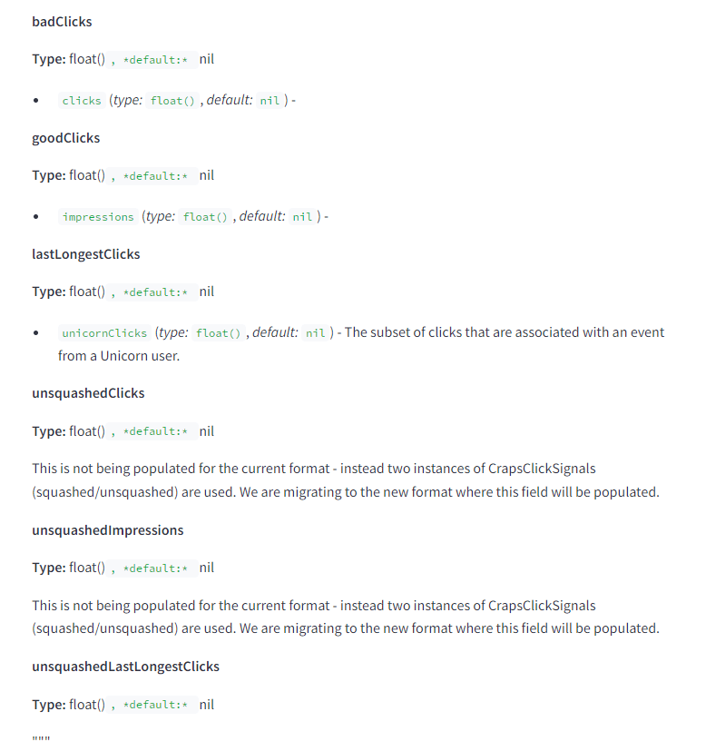Click the unsquashedClicks heading
Screen dimensions: 706x751
[88, 393]
